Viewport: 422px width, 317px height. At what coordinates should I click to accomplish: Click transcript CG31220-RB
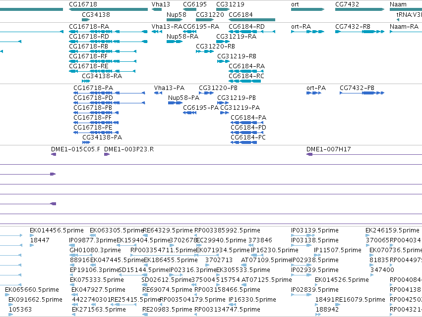(x=215, y=46)
